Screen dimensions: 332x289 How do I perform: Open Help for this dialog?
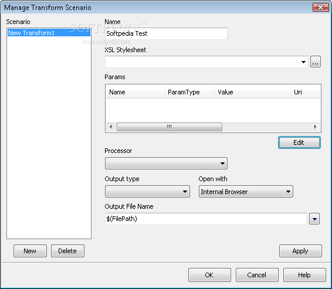click(304, 275)
